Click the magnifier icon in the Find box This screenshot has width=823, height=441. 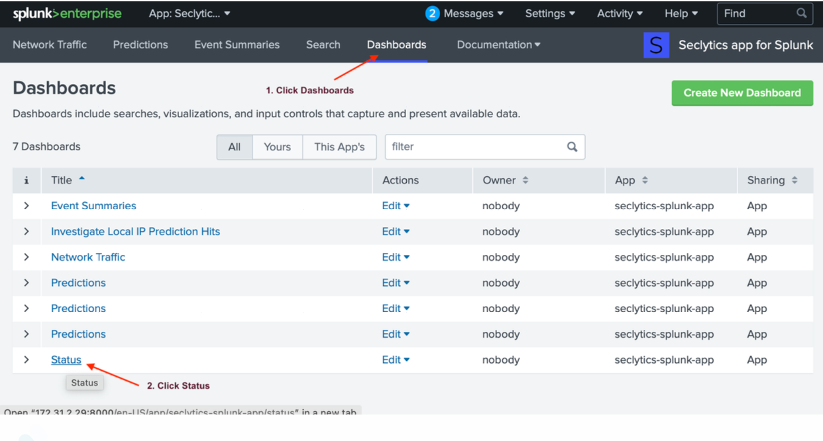tap(802, 13)
